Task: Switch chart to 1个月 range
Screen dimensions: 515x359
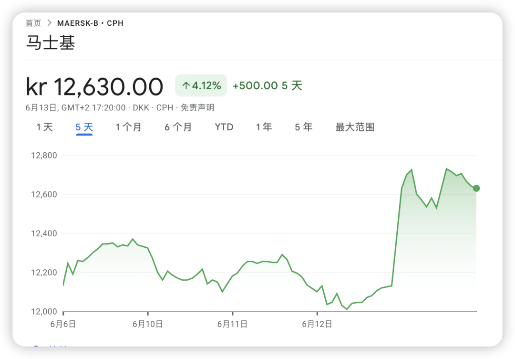Action: click(128, 127)
